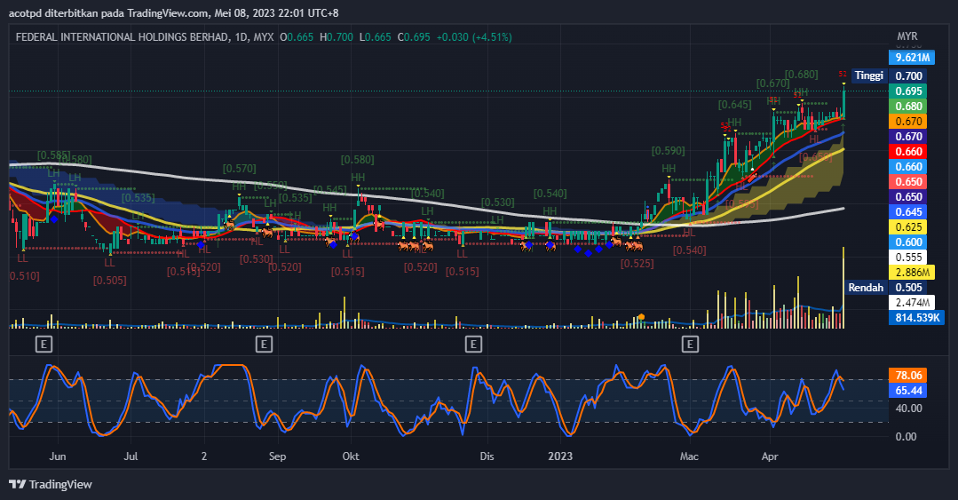This screenshot has height=500, width=958.
Task: Click the yellow 2.886M volume tag
Action: 912,273
